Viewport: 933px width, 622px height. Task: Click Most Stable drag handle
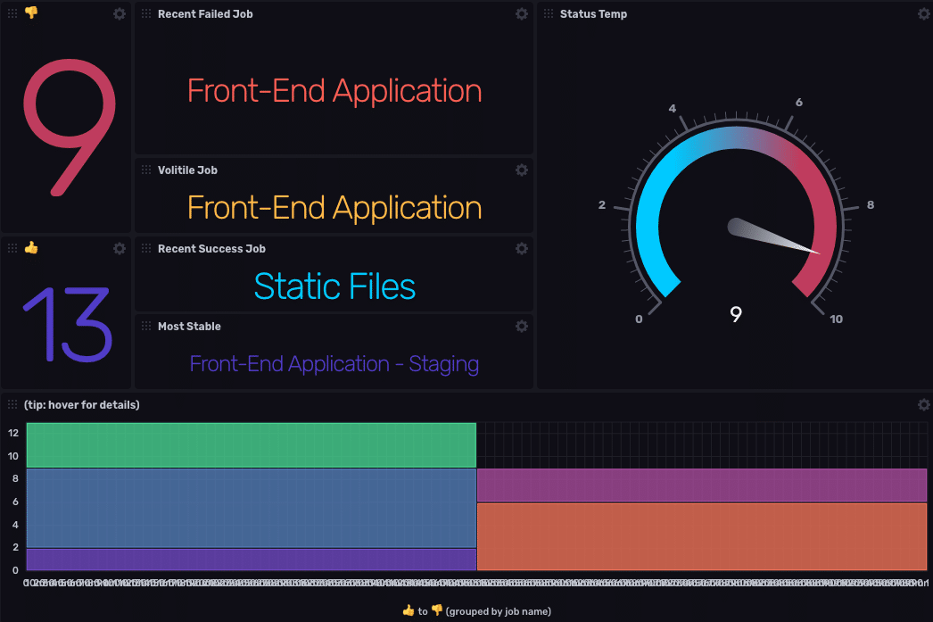pyautogui.click(x=146, y=326)
